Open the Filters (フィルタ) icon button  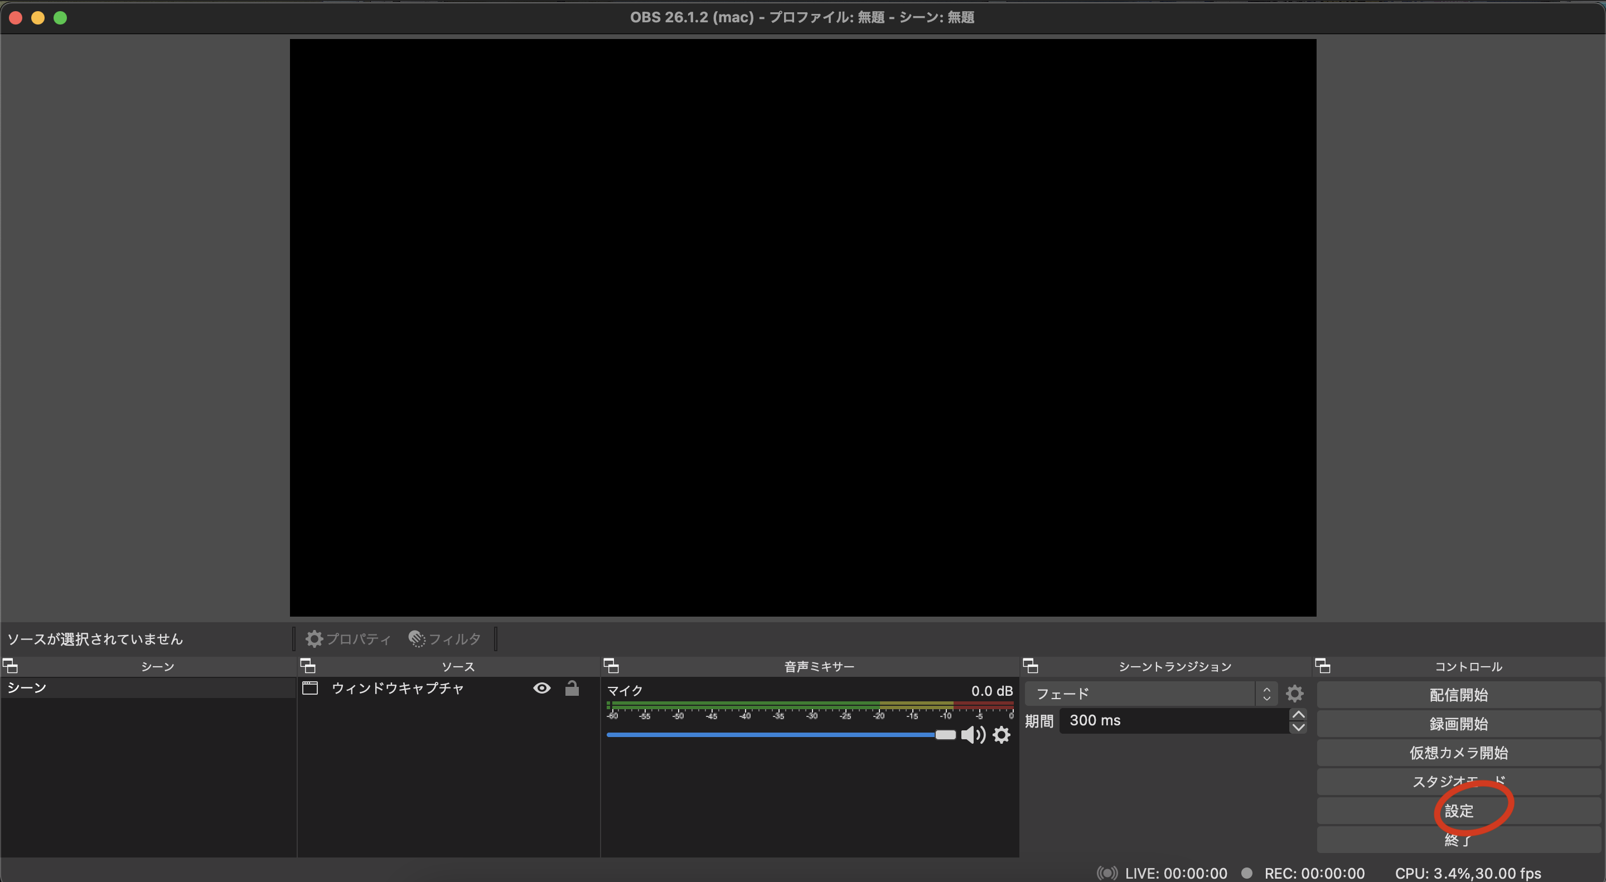click(x=417, y=638)
